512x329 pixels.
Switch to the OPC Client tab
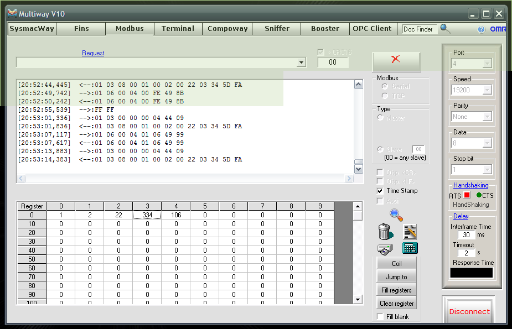tap(373, 29)
